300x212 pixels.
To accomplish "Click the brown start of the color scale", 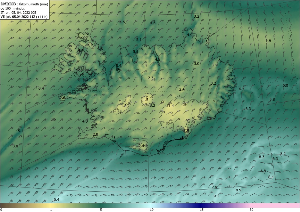I will (6, 205).
